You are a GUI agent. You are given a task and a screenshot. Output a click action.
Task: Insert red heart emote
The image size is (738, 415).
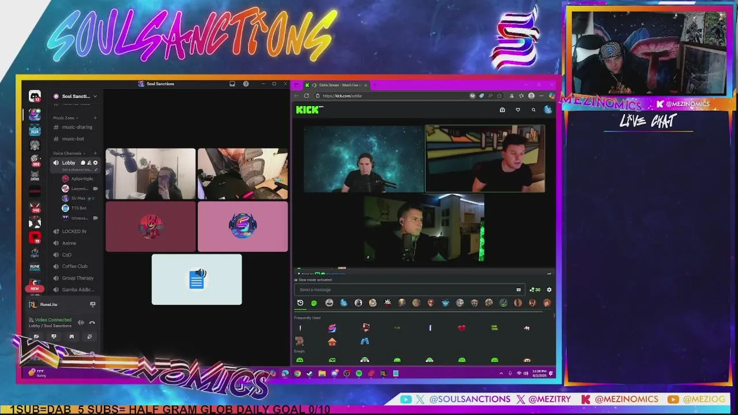click(x=461, y=328)
